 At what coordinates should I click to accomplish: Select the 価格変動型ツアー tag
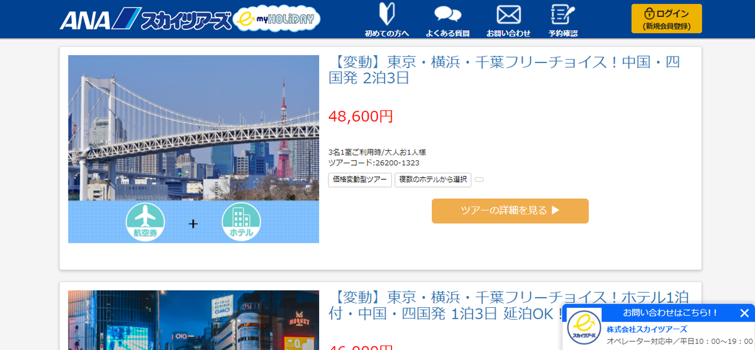tap(360, 180)
